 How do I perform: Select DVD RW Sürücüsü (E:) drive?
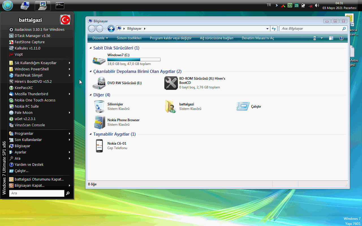117,83
